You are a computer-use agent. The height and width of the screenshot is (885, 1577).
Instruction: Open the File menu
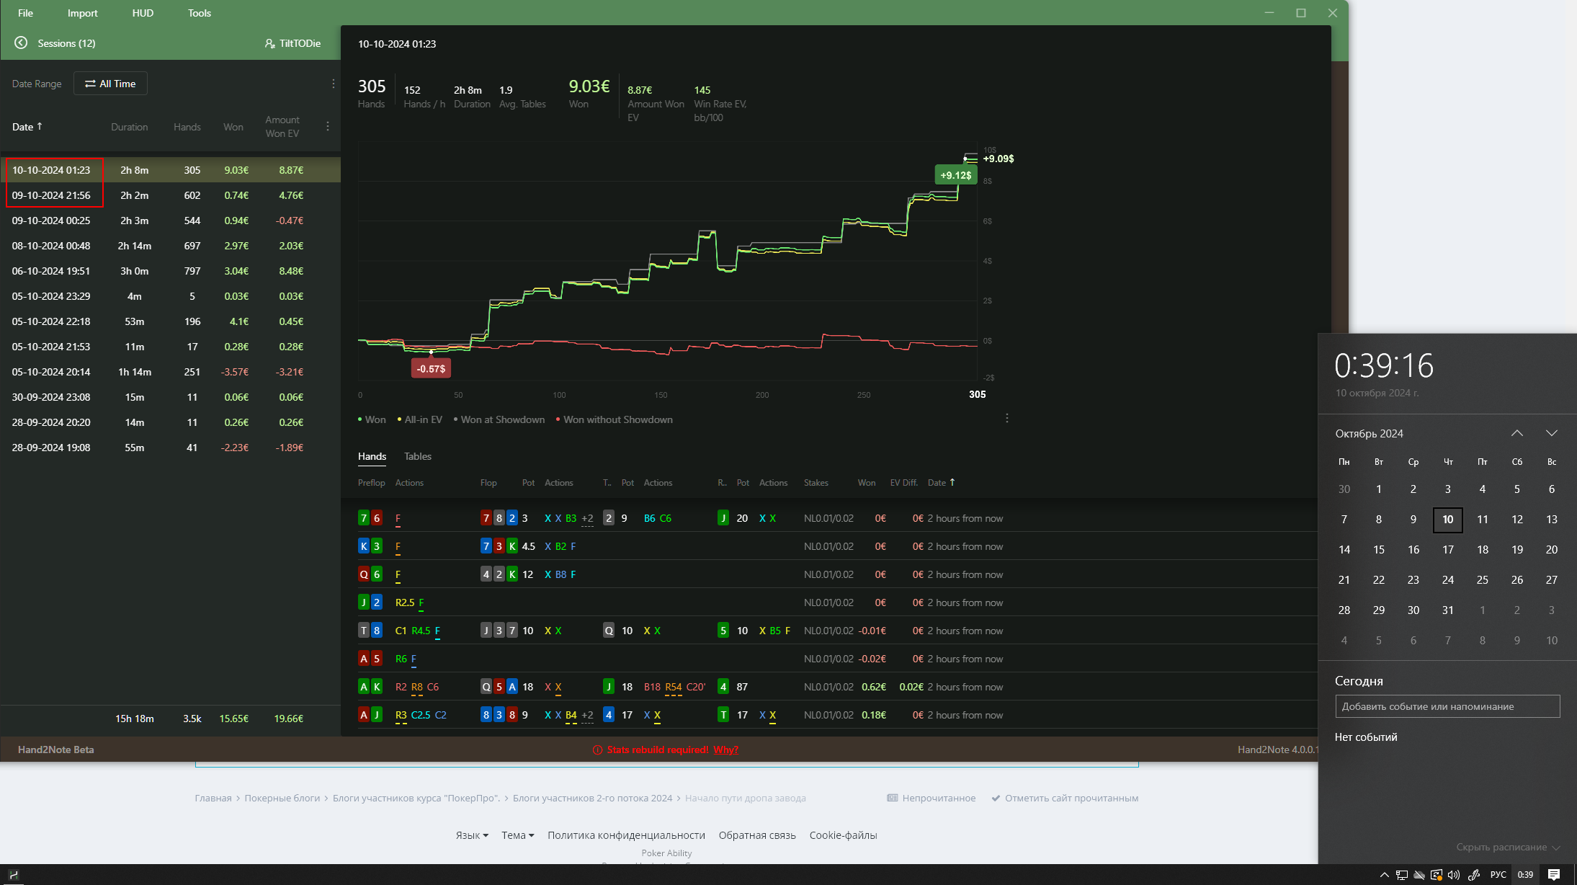point(25,13)
